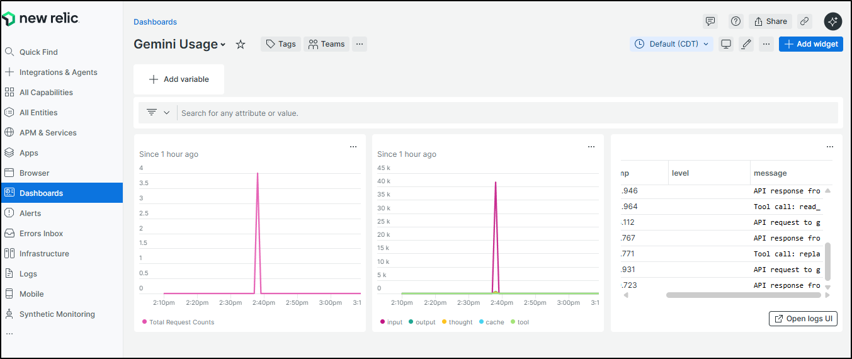Open Default (CDT) time picker

671,44
